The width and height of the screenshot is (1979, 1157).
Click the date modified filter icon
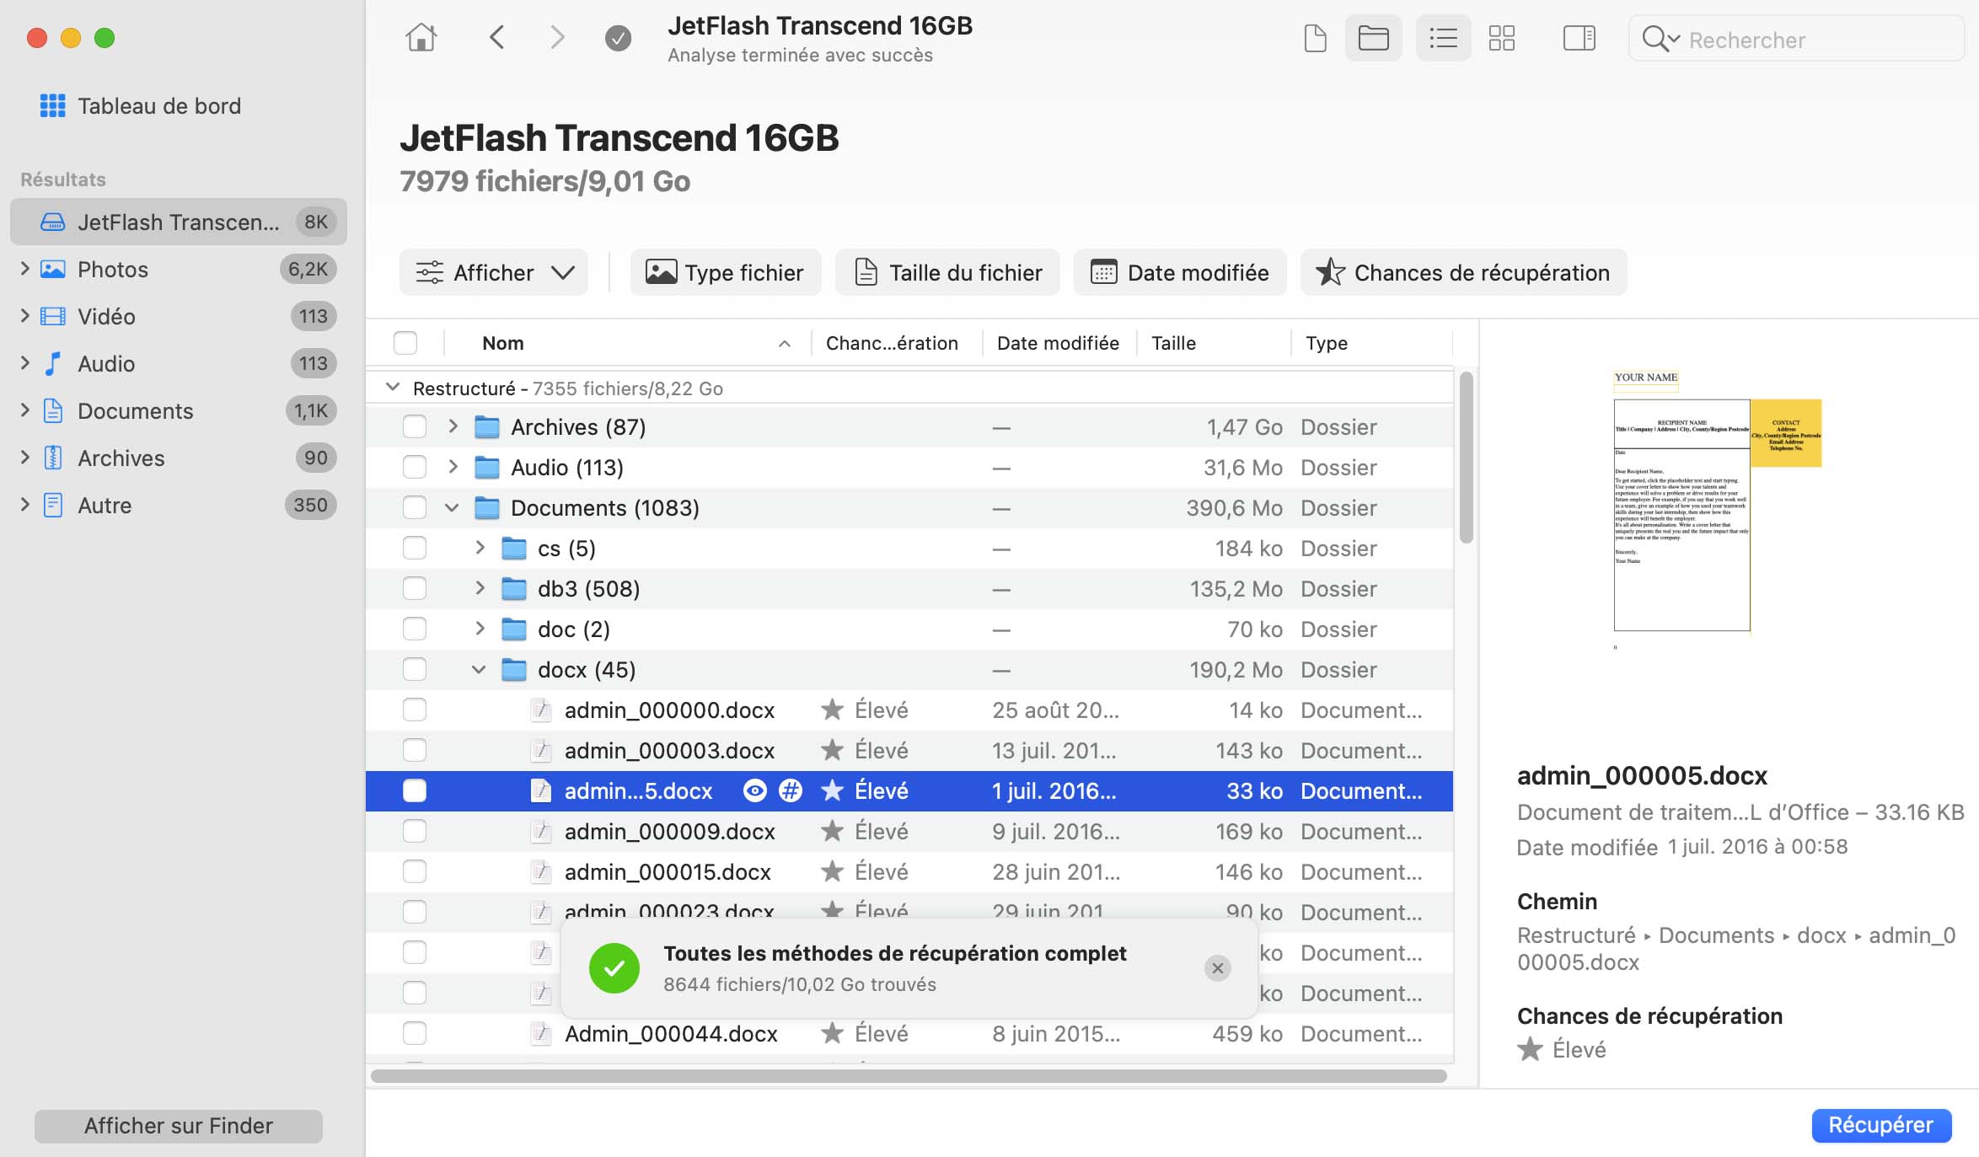[1102, 271]
